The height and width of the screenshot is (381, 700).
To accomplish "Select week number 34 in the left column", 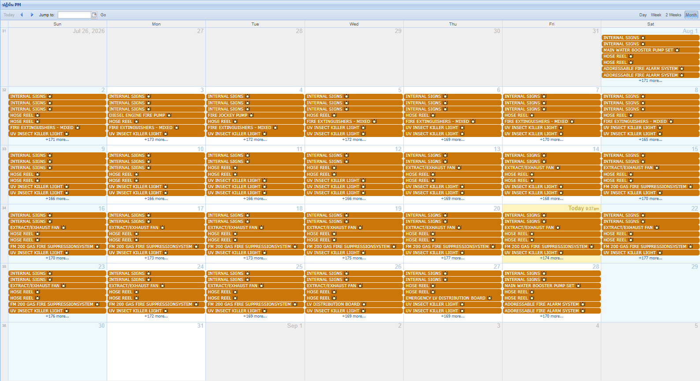I will 4,208.
